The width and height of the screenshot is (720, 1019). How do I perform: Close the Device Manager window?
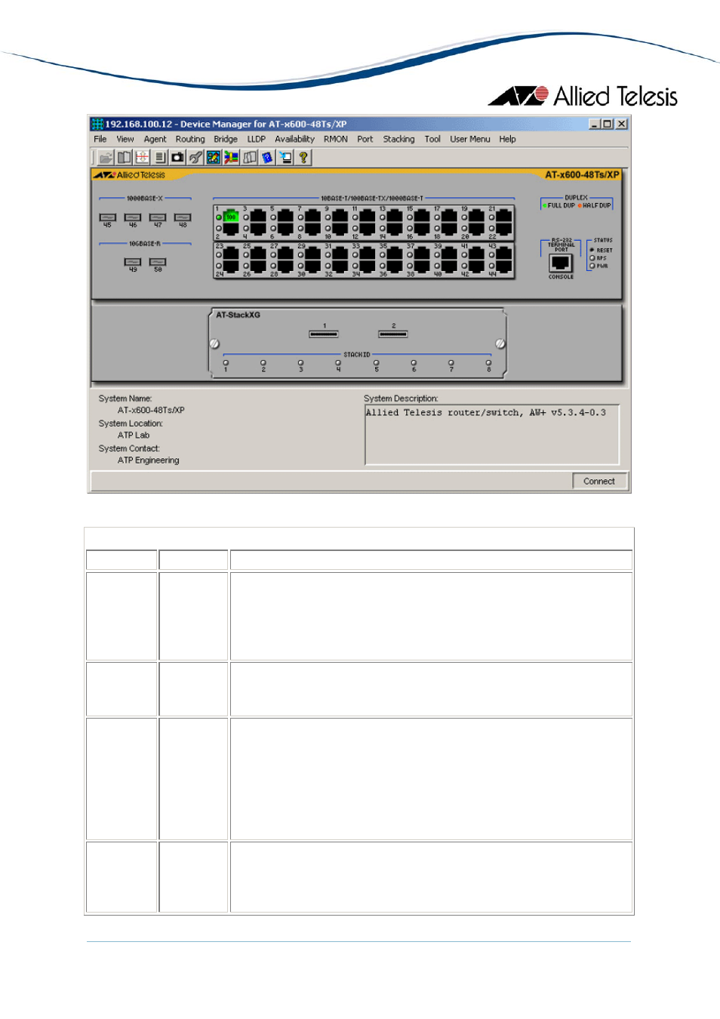(621, 124)
